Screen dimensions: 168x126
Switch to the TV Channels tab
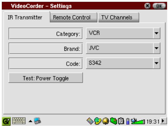pyautogui.click(x=119, y=18)
